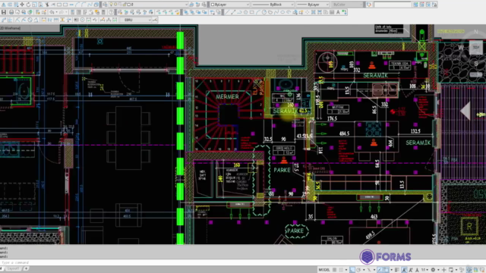
Task: Click the annotation monitor plus icon
Action: [443, 270]
